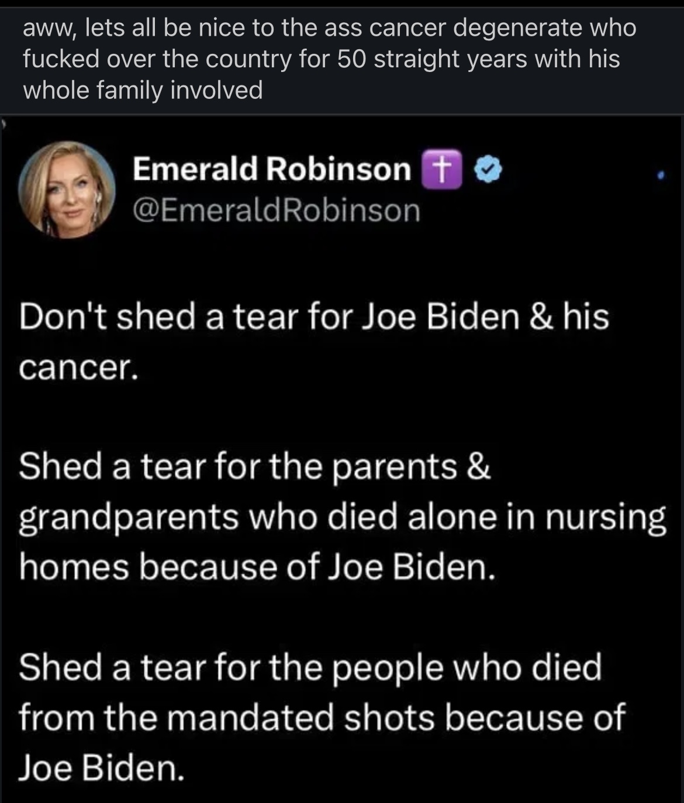The width and height of the screenshot is (684, 803).
Task: Click "whole family involved" in the caption
Action: pos(143,90)
